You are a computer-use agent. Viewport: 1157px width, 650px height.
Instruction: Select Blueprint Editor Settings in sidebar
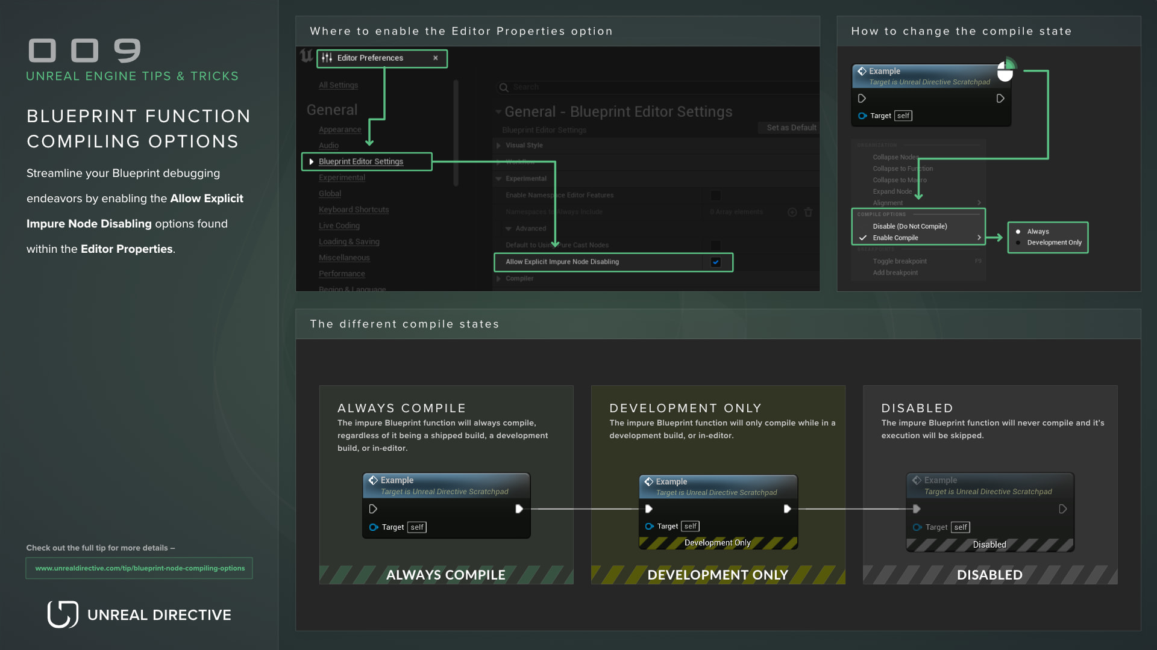point(360,161)
